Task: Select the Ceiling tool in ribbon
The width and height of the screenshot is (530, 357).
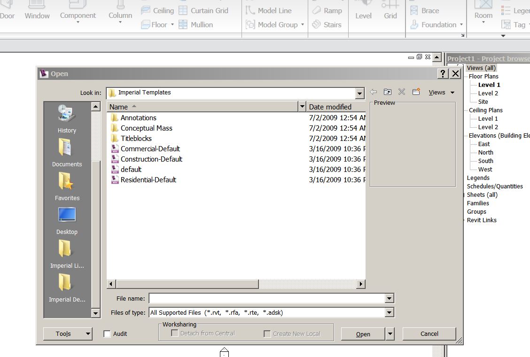Action: click(157, 10)
